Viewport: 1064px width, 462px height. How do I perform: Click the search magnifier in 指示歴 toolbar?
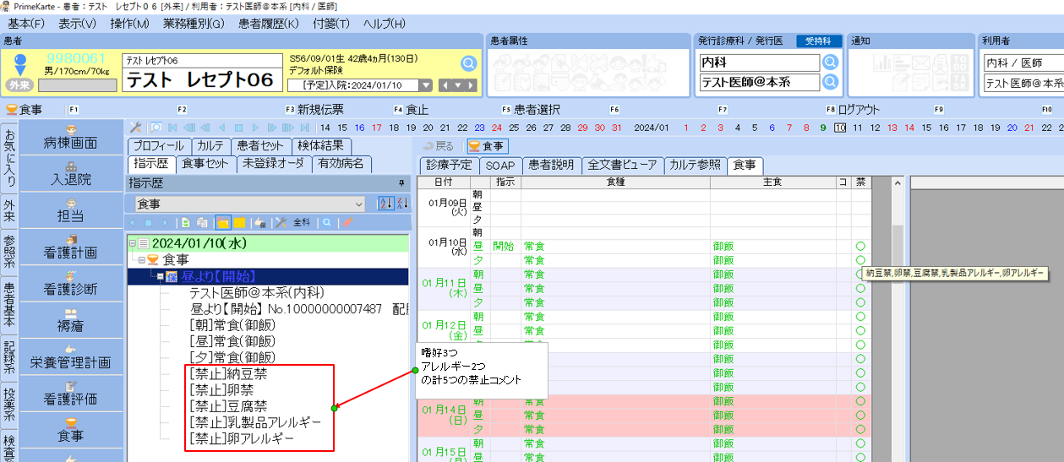tap(326, 223)
